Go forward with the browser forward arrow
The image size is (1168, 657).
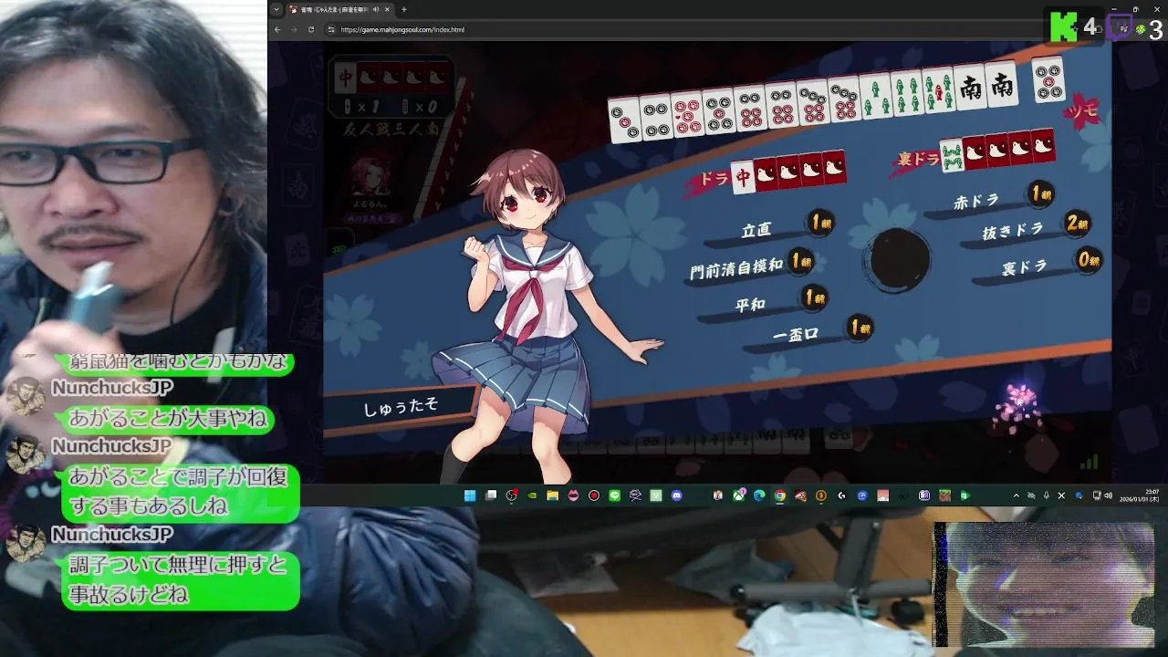[294, 29]
